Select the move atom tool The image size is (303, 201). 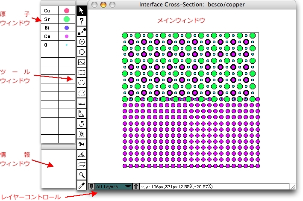[82, 31]
